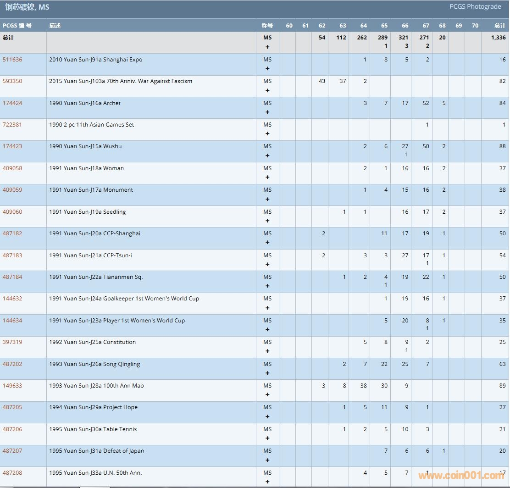Click PCGS number 149633 Mao link
Viewport: 510px width, 488px height.
(x=12, y=386)
